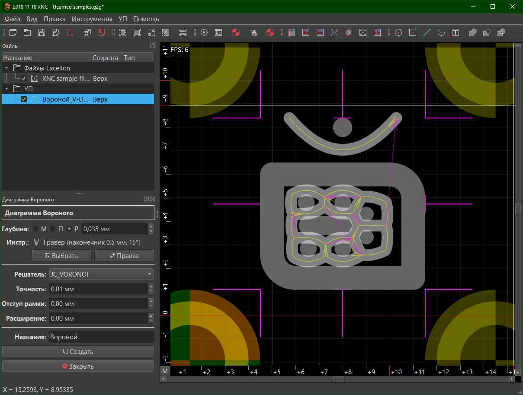Click the open file folder icon
This screenshot has width=523, height=395.
27,32
